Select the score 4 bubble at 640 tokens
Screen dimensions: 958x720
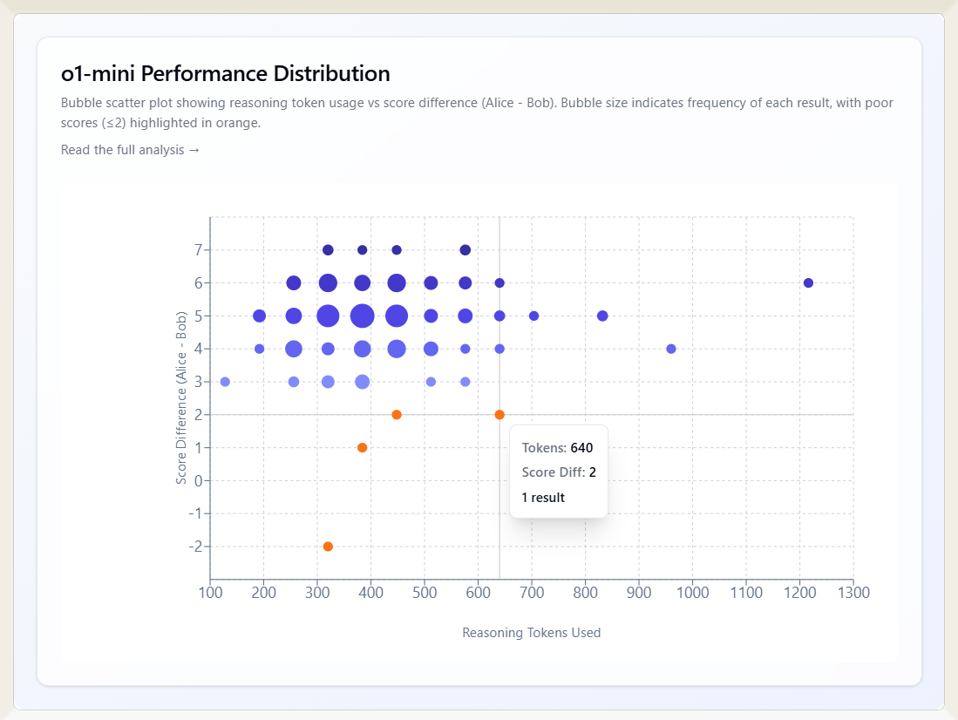pos(499,349)
